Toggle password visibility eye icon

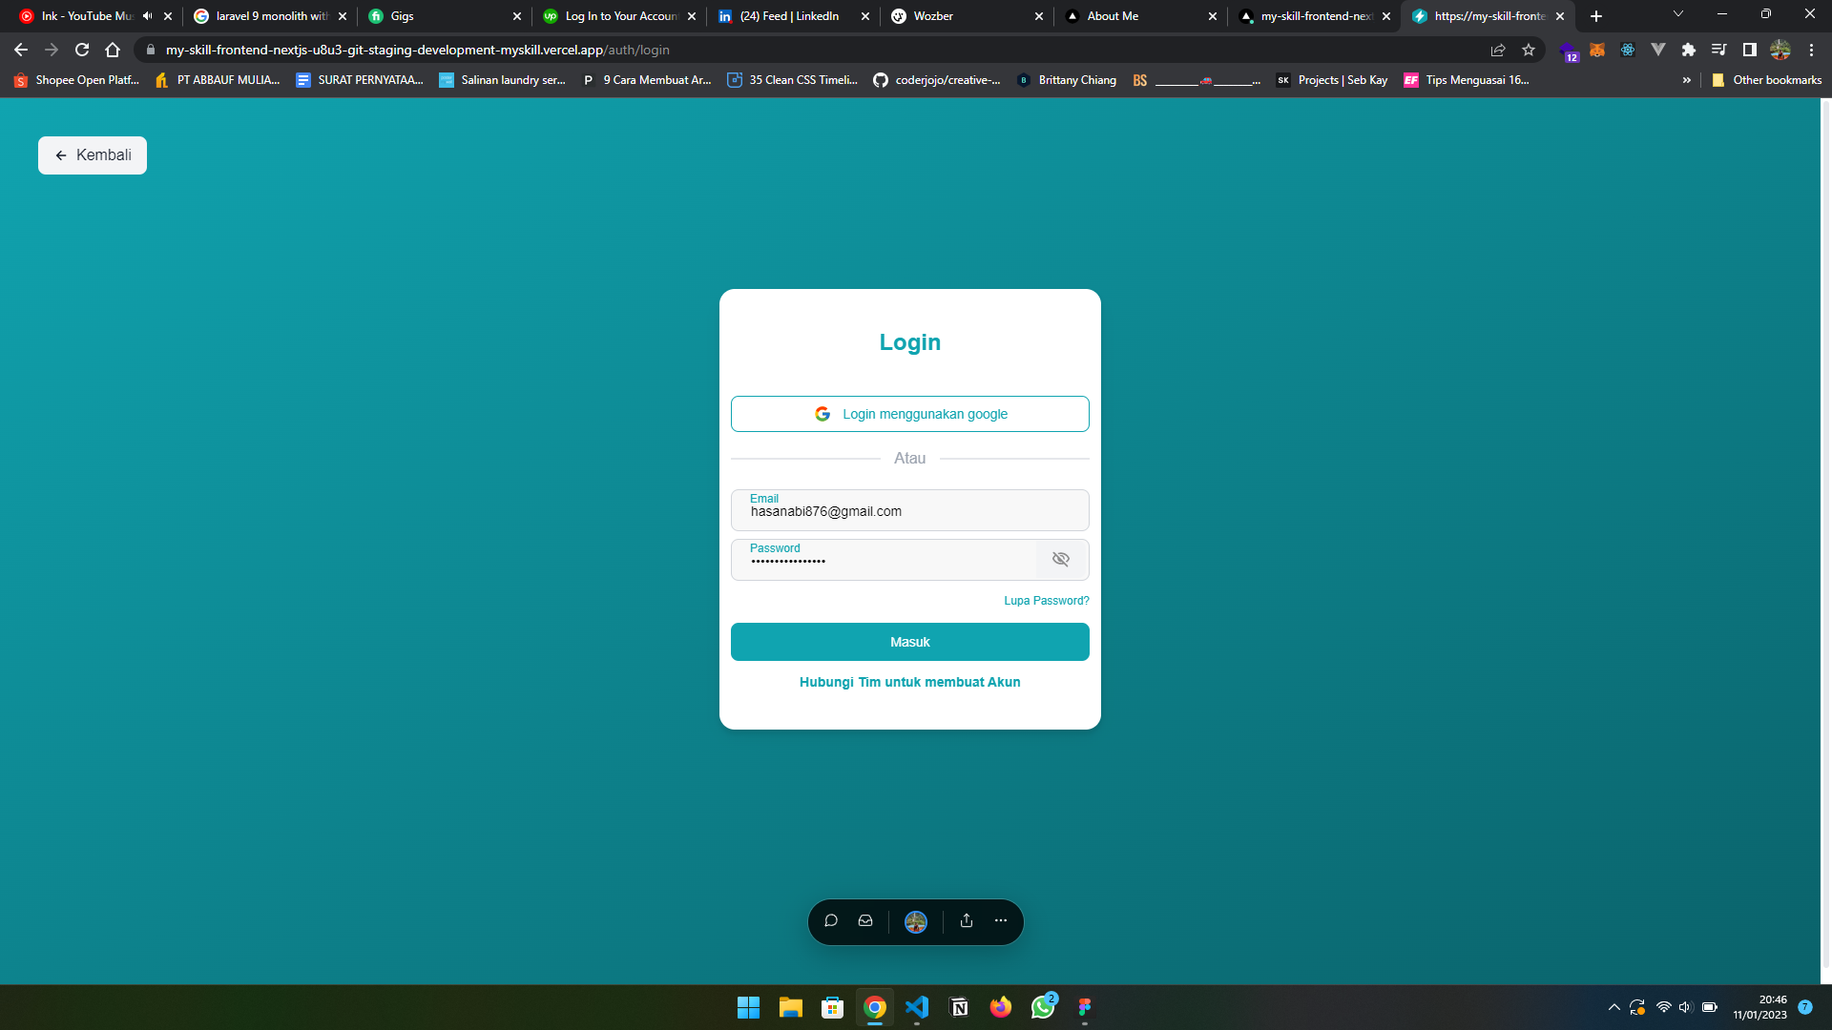[1060, 559]
